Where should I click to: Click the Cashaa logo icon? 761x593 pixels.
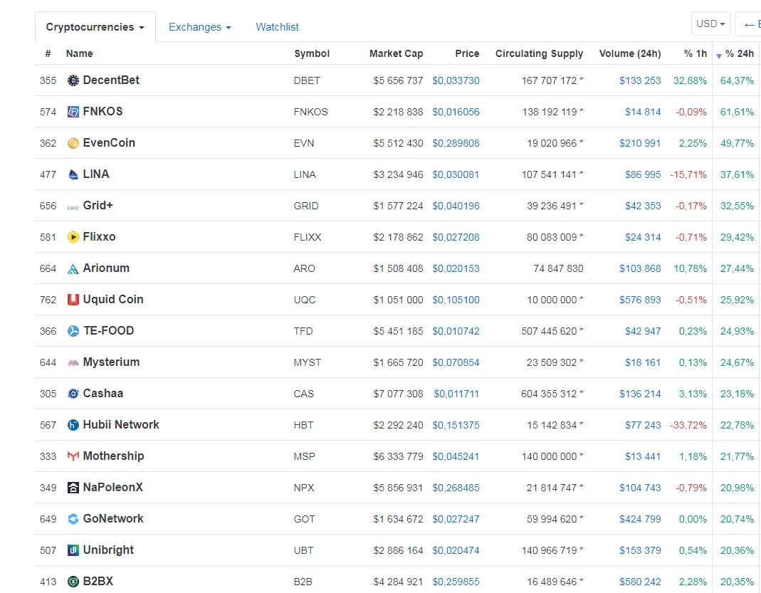(73, 394)
